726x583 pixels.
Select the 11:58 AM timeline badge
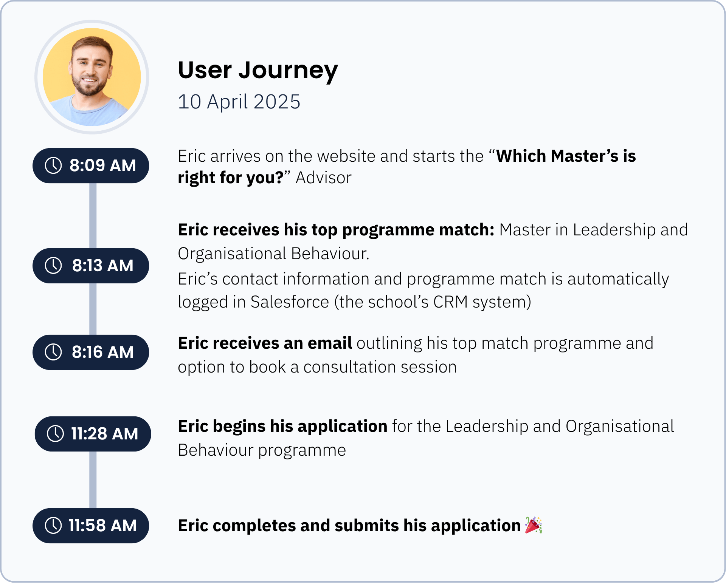click(x=91, y=526)
